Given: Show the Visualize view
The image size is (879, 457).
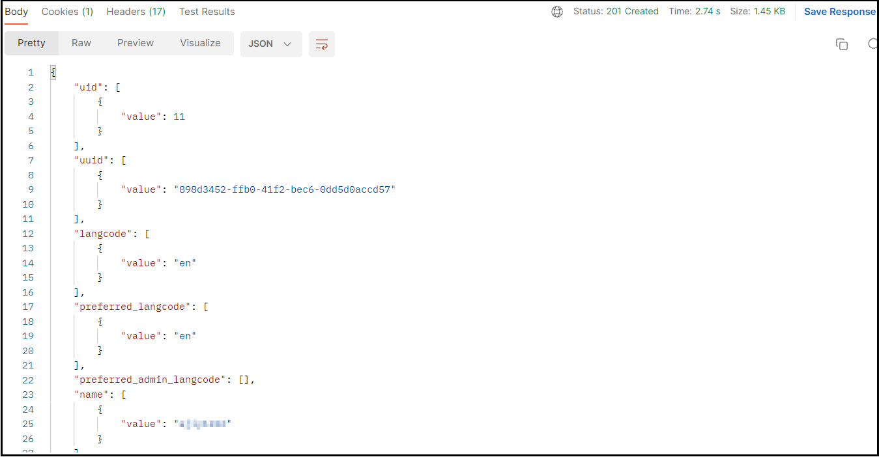Looking at the screenshot, I should pos(200,43).
